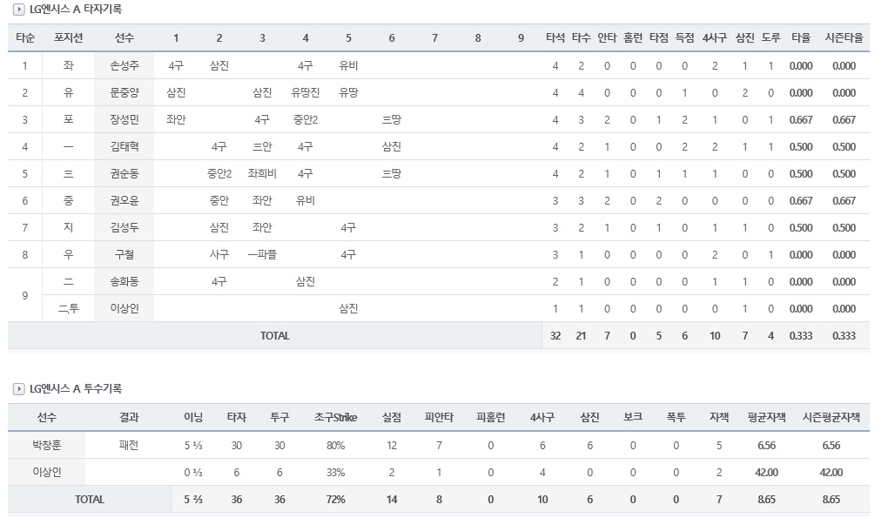875x518 pixels.
Task: Select batter 권순동
Action: (124, 173)
